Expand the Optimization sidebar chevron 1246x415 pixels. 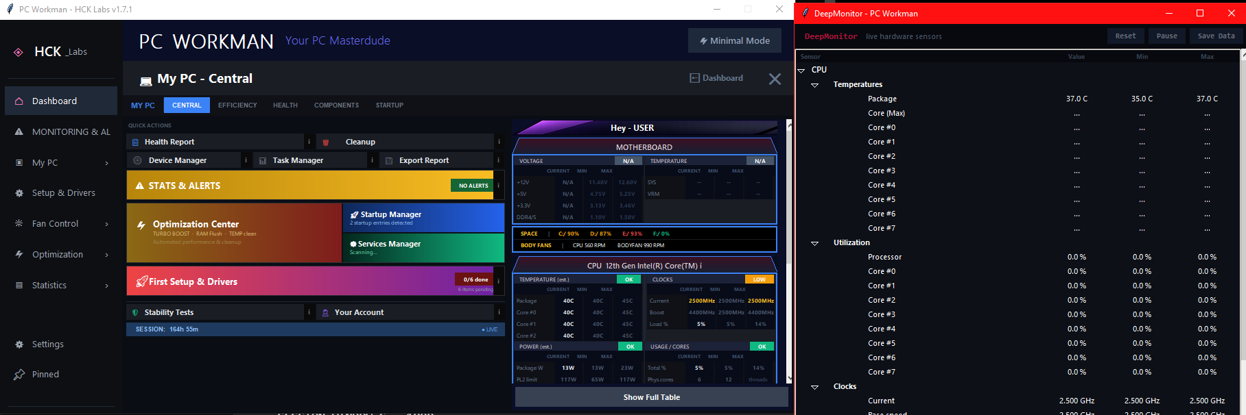(x=107, y=255)
